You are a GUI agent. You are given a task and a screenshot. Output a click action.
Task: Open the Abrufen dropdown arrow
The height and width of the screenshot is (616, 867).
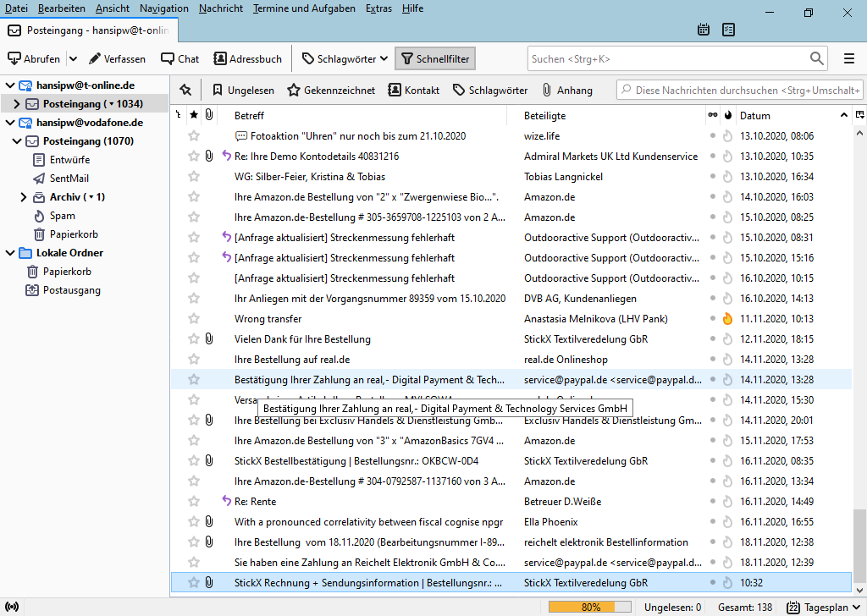click(x=73, y=58)
